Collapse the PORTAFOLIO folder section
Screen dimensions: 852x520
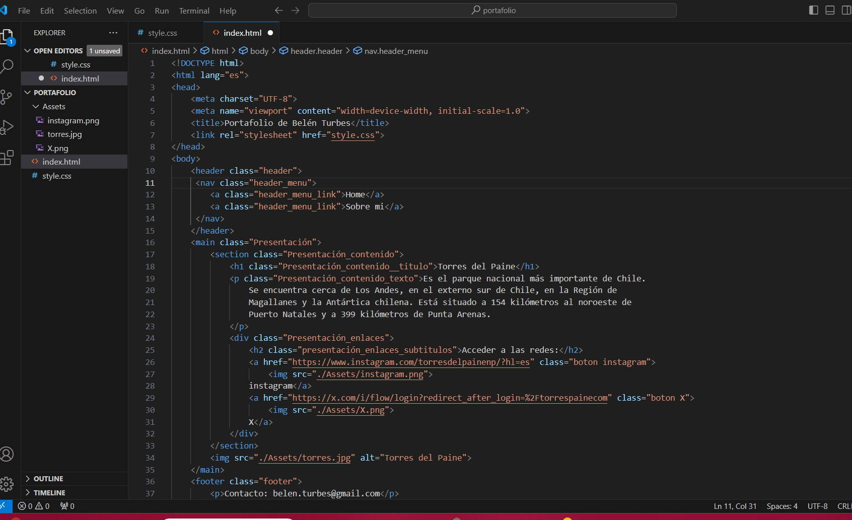[28, 93]
